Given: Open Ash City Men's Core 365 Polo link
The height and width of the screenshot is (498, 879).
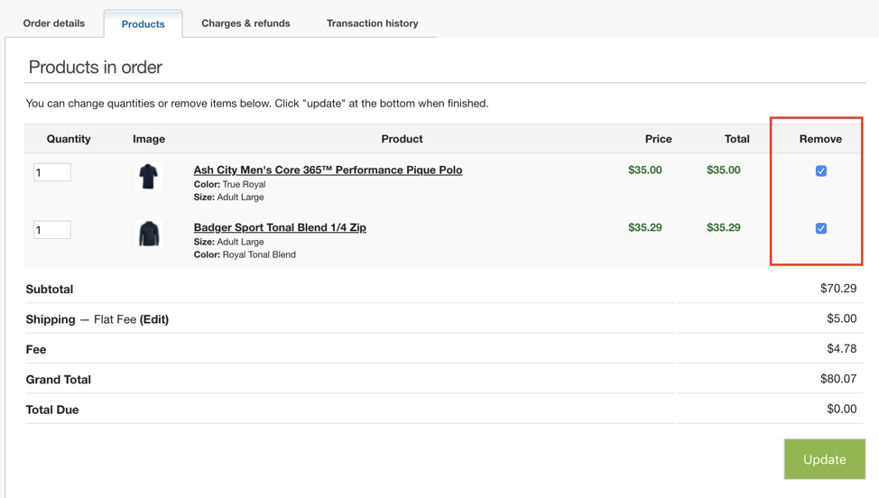Looking at the screenshot, I should coord(328,170).
